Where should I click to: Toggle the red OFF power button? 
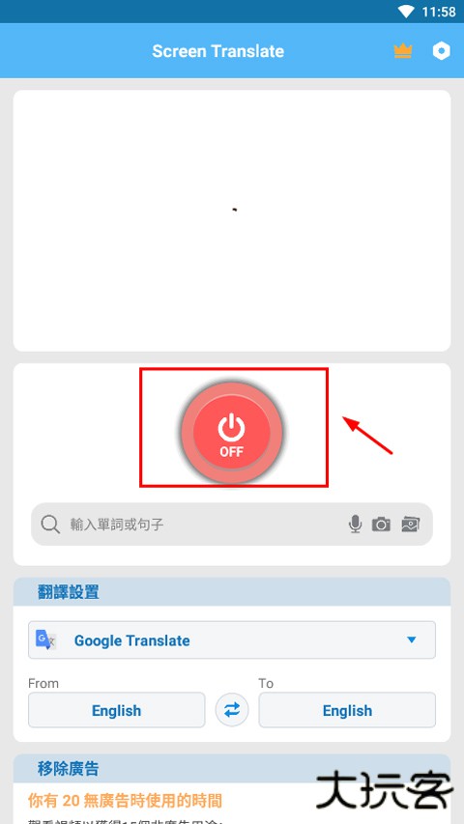231,432
